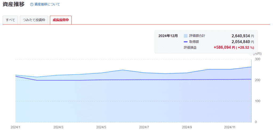Click the 2,054,840 円 acquisition value

click(243, 42)
